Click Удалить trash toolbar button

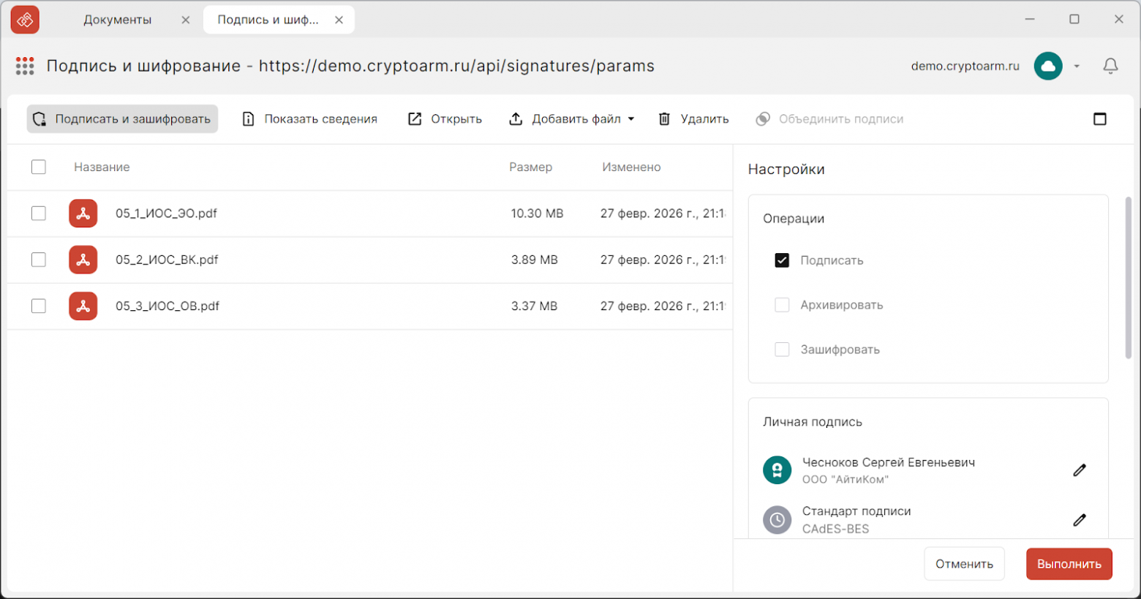[693, 119]
